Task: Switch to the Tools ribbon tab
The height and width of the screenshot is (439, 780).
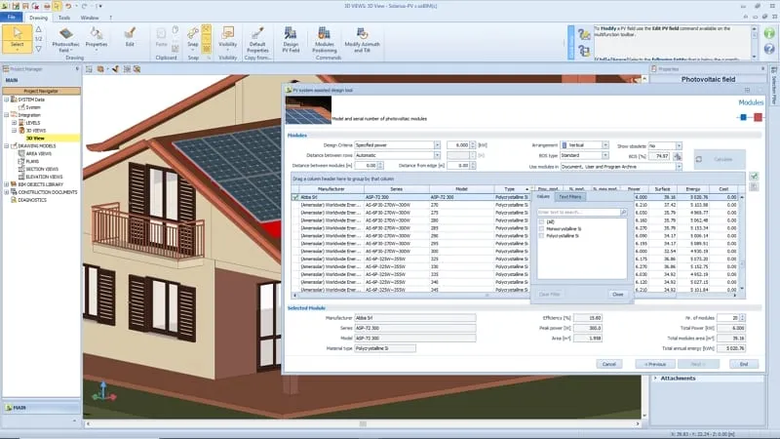Action: pyautogui.click(x=64, y=18)
